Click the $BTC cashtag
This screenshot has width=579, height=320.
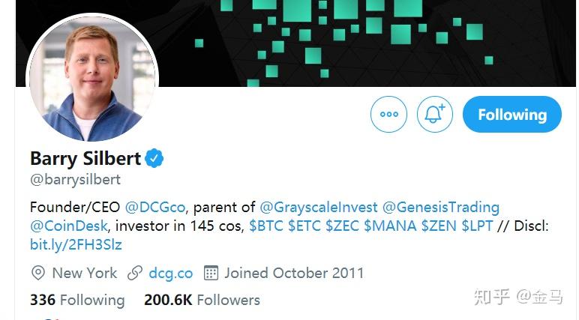coord(266,226)
